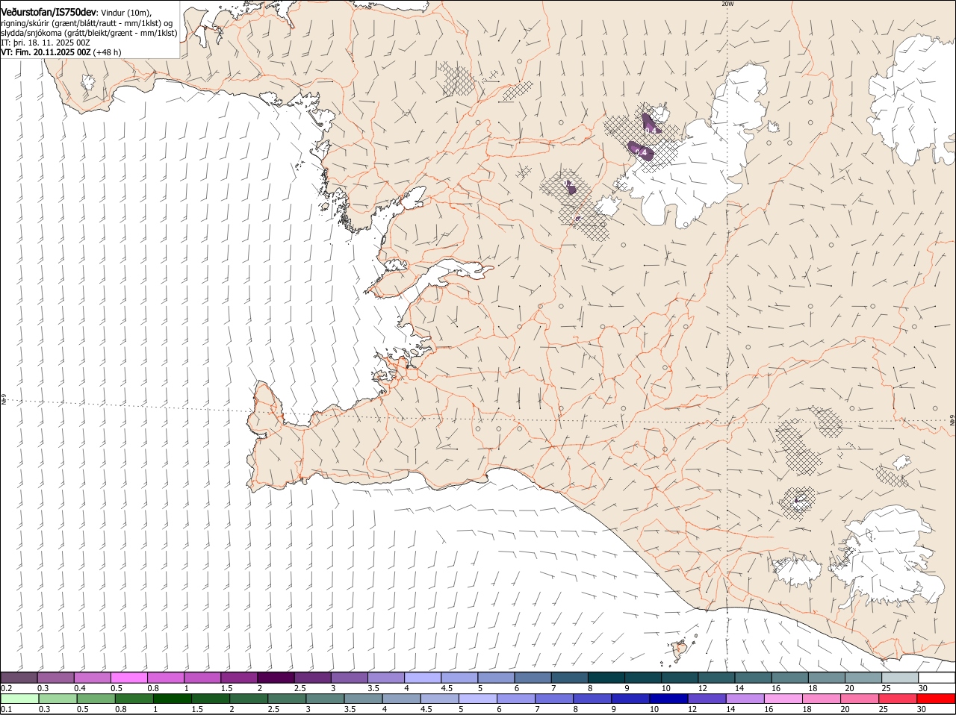The height and width of the screenshot is (715, 956).
Task: Pick the dark purple swatch labelled 2, upper legend row
Action: click(x=276, y=678)
